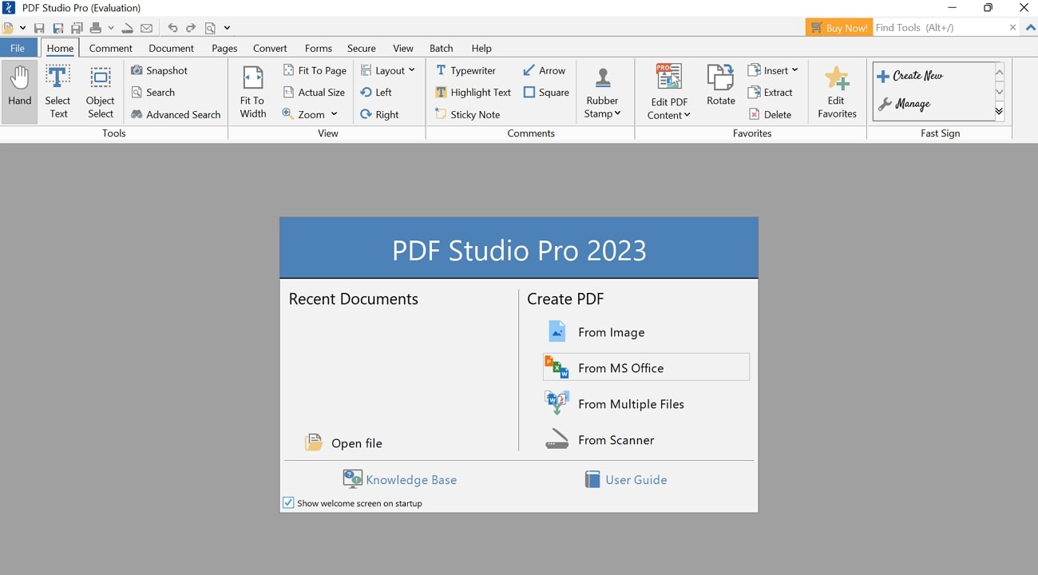Screen dimensions: 1038x575
Task: Add a Sticky Note comment
Action: [x=467, y=114]
